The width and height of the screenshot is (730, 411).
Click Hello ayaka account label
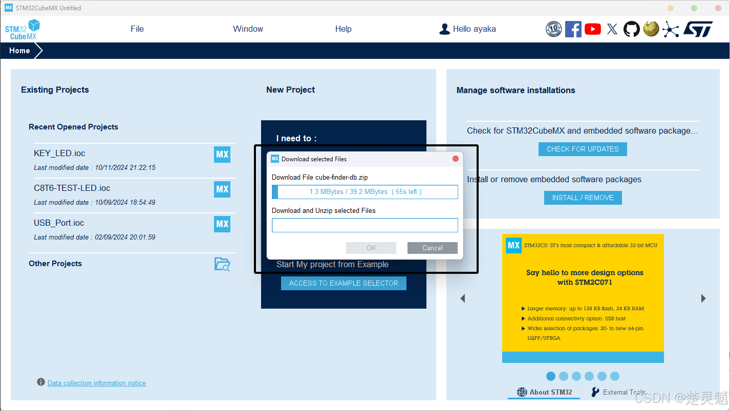[474, 29]
